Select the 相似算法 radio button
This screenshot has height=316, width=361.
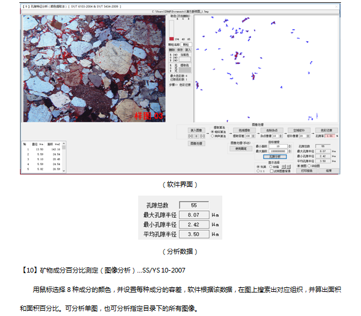click(213, 132)
